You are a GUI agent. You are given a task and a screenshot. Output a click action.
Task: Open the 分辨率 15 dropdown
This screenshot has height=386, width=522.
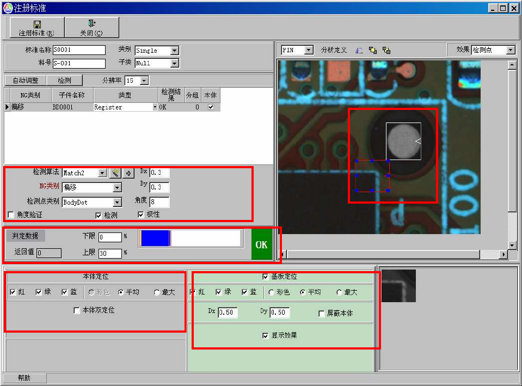(144, 81)
